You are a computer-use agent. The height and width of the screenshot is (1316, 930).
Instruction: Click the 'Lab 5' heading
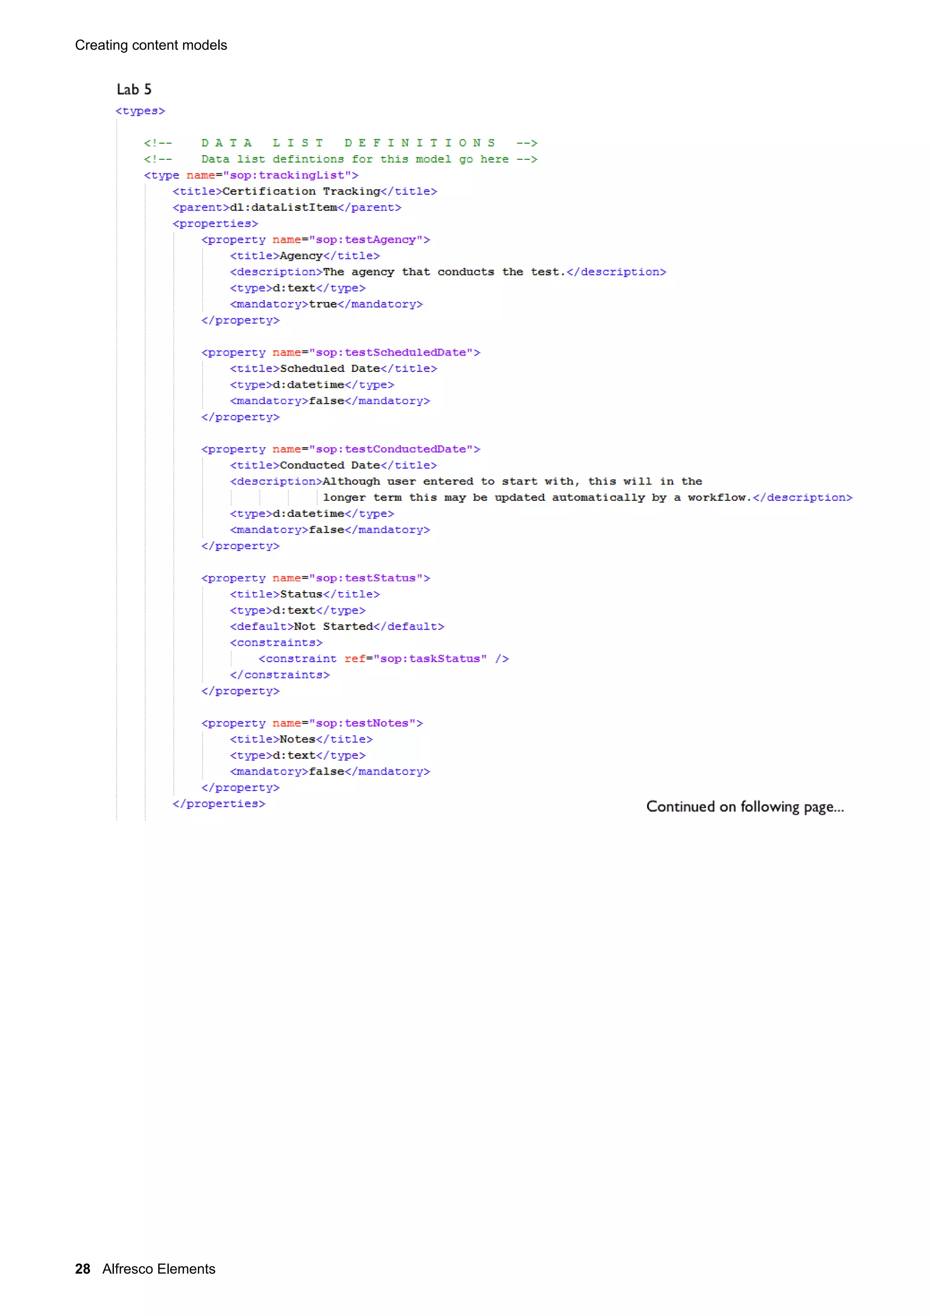(134, 89)
